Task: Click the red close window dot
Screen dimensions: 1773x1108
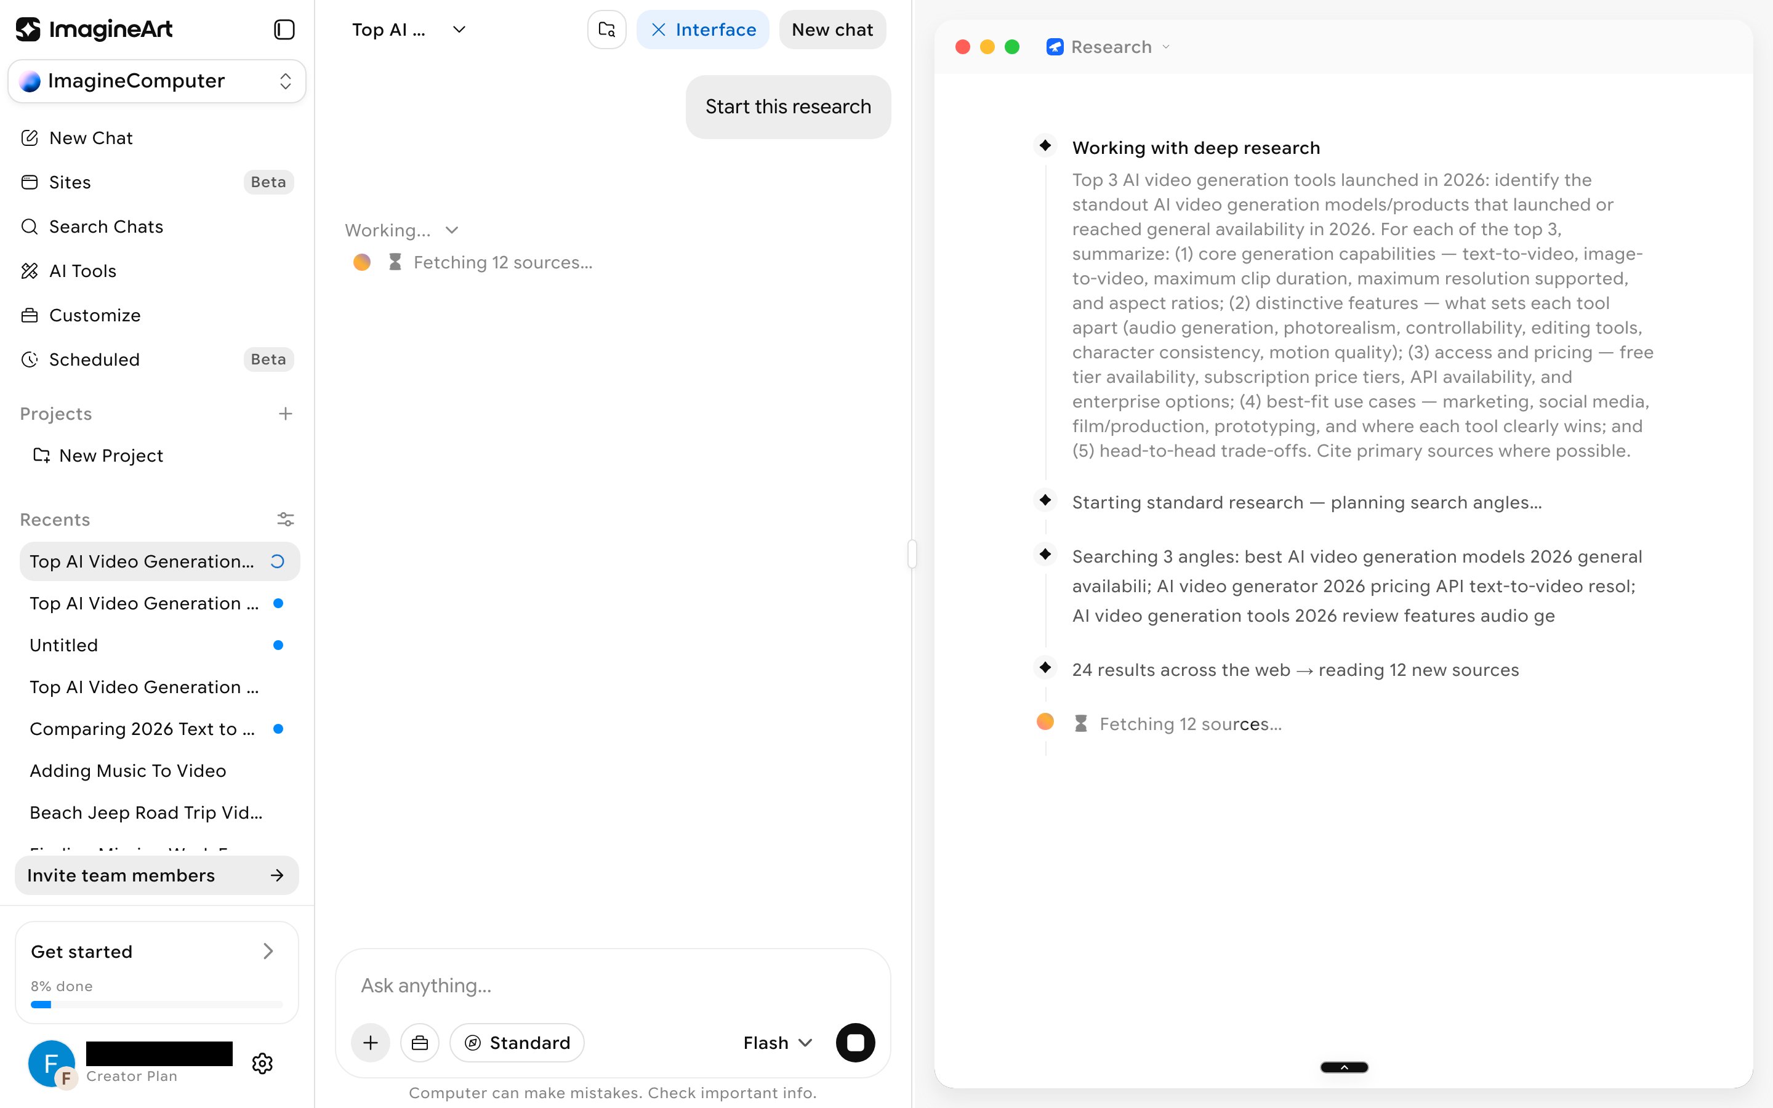Action: point(963,47)
